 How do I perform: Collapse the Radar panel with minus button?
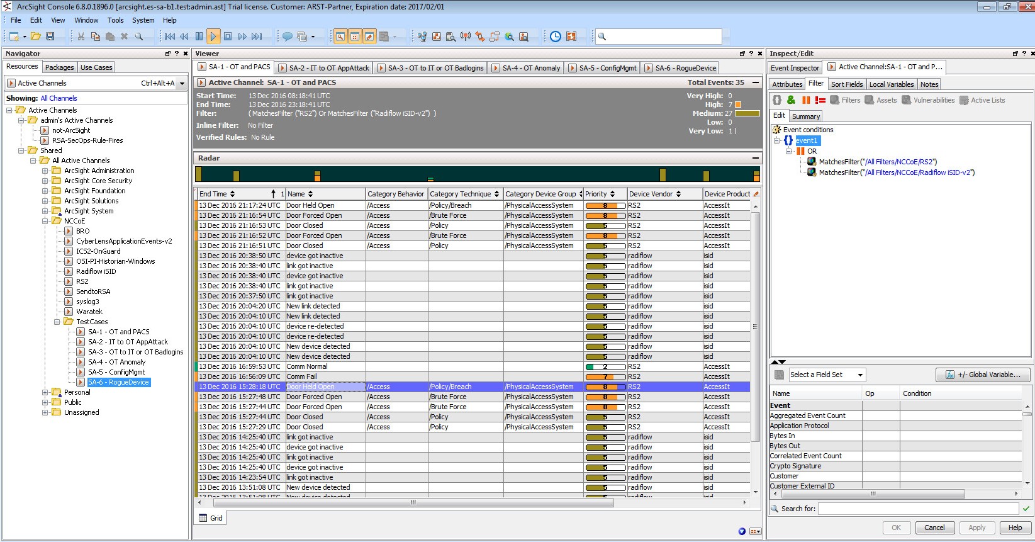tap(755, 158)
